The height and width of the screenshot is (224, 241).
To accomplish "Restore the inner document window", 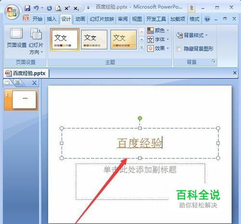I will coord(225,19).
